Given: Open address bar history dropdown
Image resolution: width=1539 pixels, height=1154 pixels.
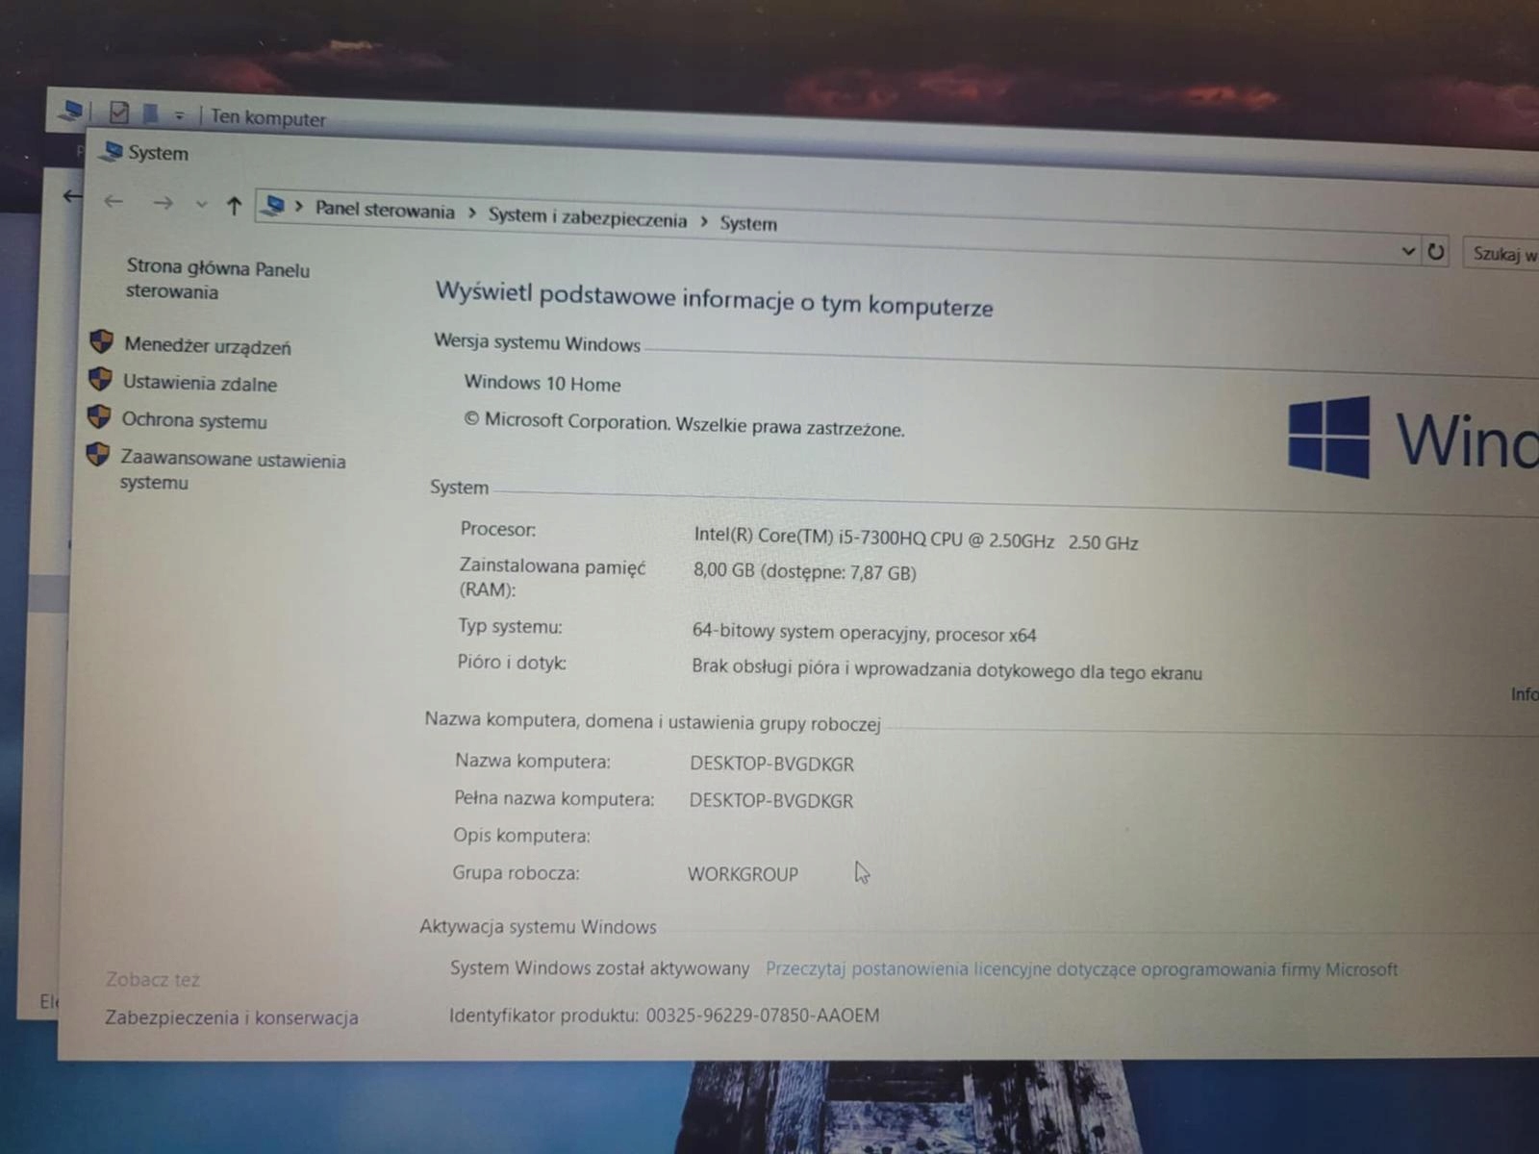Looking at the screenshot, I should 1408,251.
